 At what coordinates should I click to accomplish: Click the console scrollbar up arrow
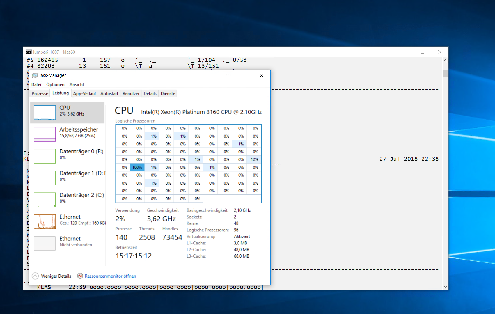coord(446,61)
